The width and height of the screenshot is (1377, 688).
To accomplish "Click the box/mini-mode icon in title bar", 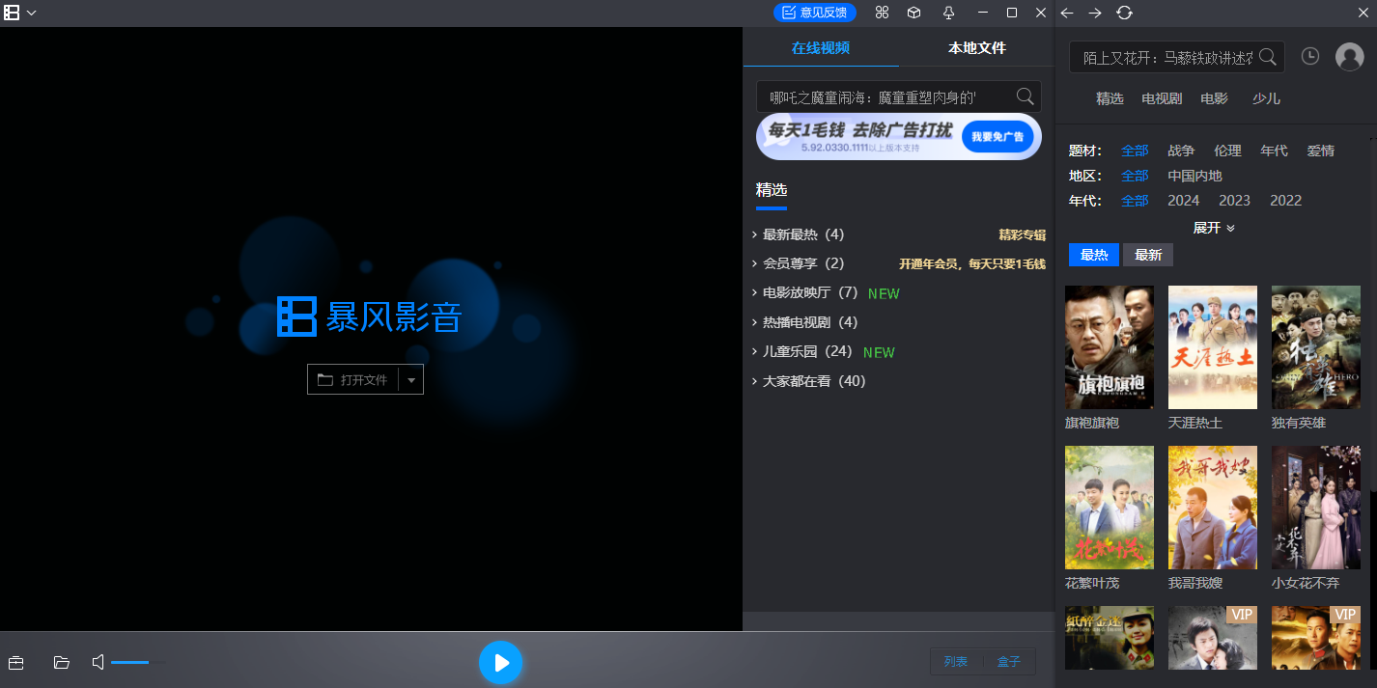I will [913, 13].
